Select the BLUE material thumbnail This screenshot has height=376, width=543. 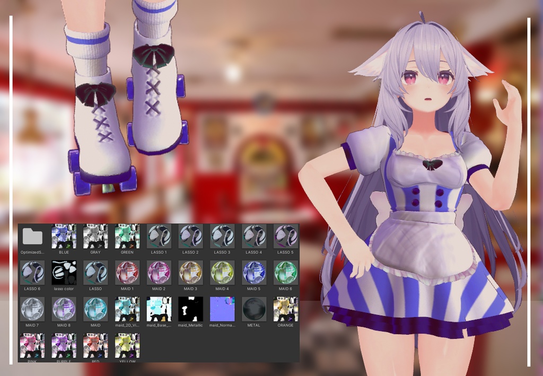[x=64, y=236]
